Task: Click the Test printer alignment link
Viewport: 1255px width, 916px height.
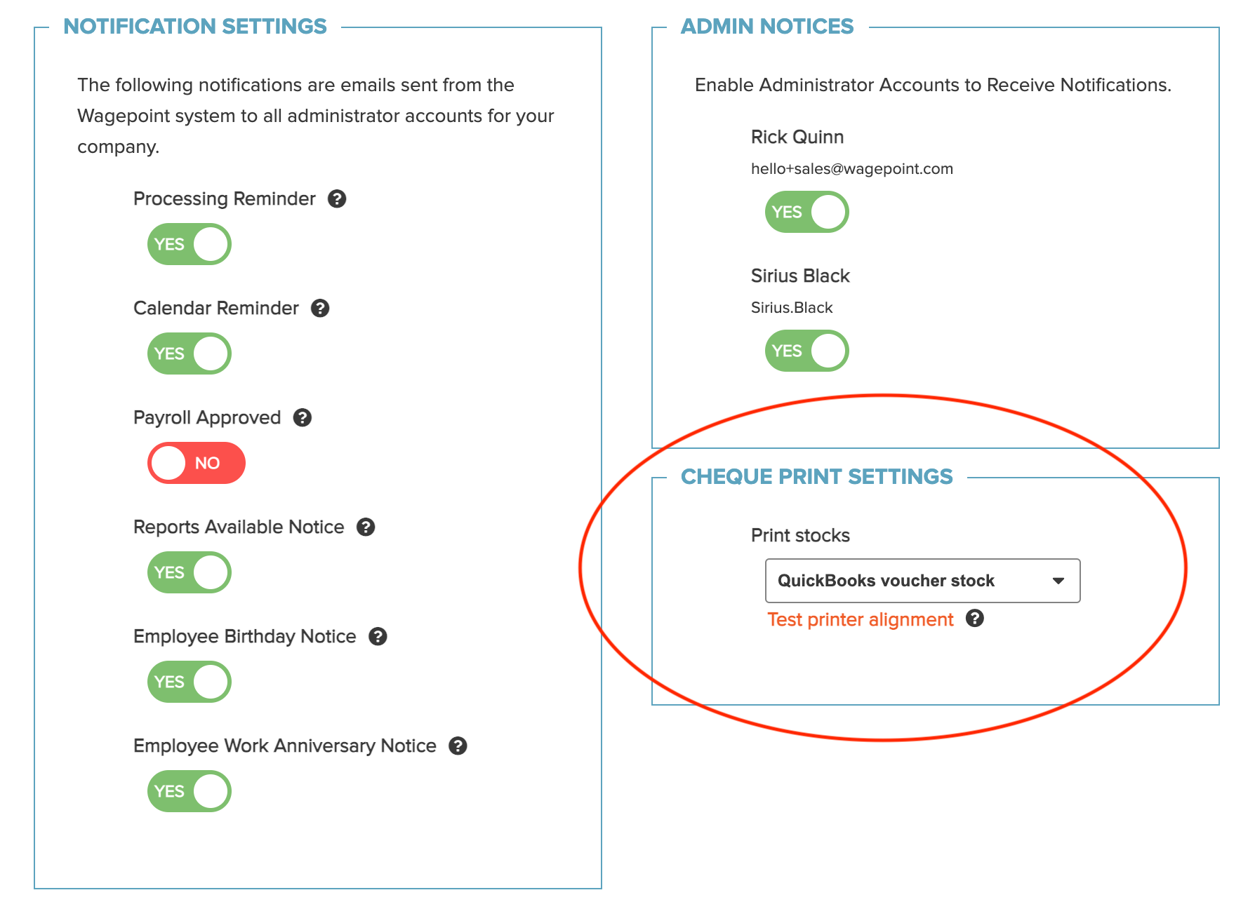Action: [861, 620]
